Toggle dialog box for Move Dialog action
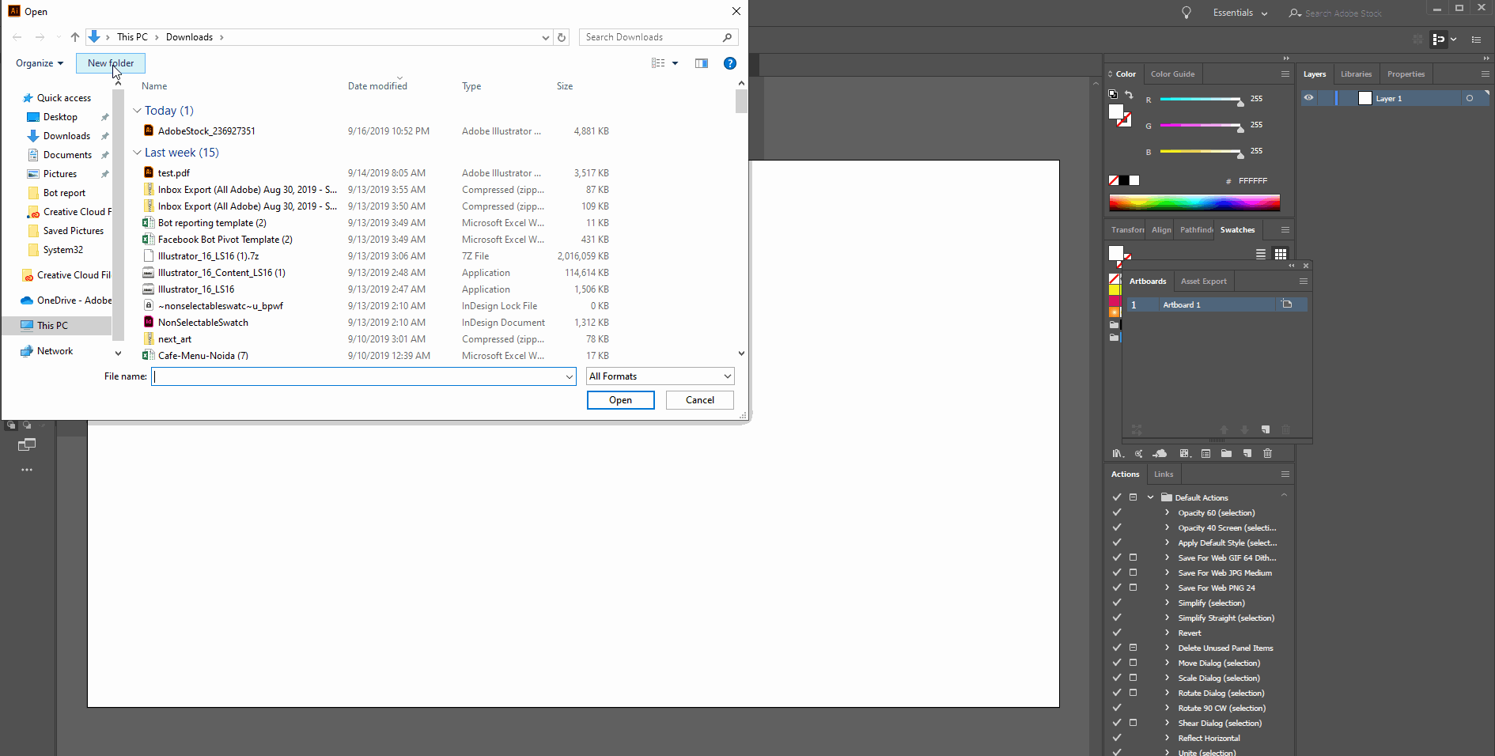Screen dimensions: 1495x756 pos(1133,663)
